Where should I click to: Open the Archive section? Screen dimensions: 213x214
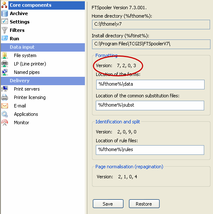[x=19, y=13]
